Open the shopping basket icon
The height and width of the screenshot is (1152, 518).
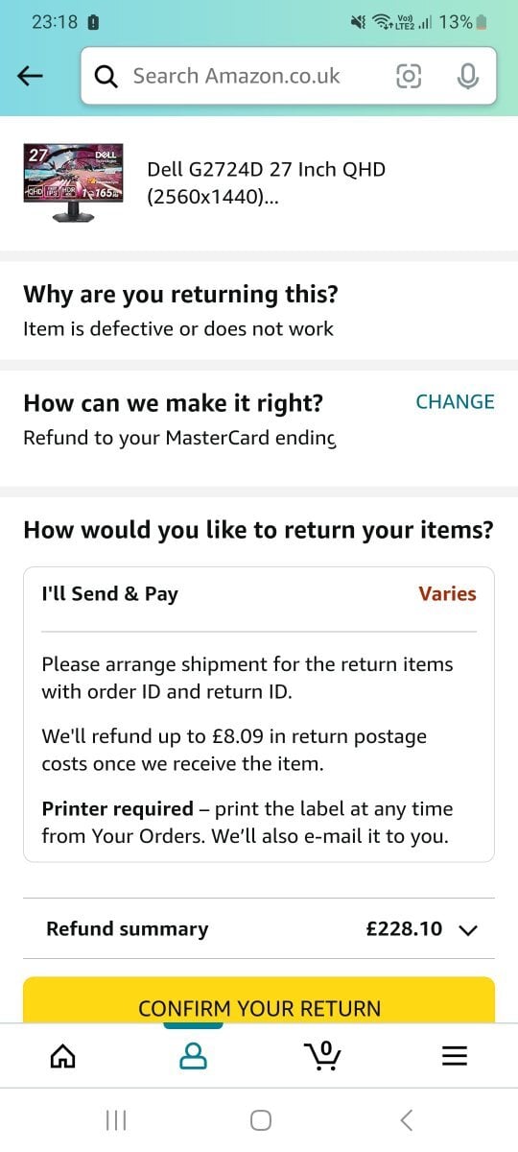(x=323, y=1055)
